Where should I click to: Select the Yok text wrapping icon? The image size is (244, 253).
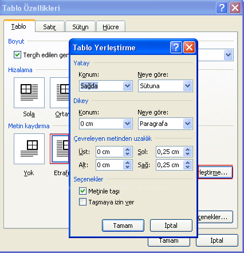point(29,149)
